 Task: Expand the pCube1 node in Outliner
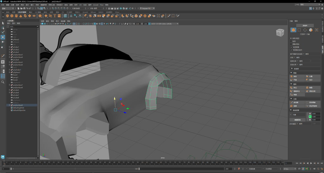tap(10, 47)
